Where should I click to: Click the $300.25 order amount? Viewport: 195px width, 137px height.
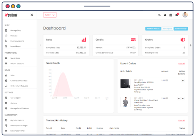pyautogui.click(x=165, y=98)
